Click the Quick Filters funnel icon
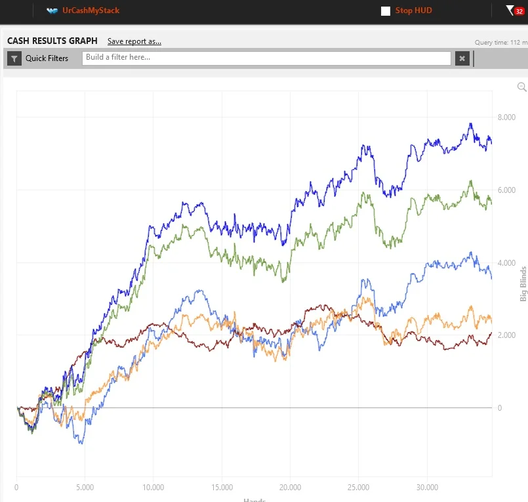 pyautogui.click(x=14, y=58)
